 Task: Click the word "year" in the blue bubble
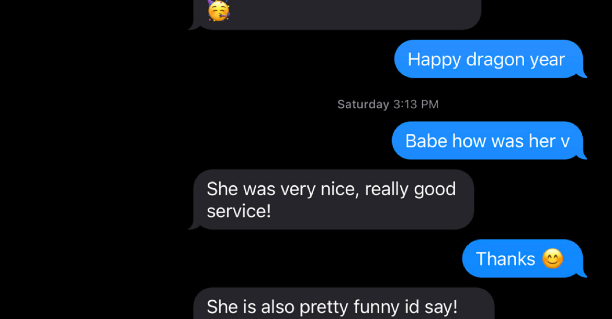(x=547, y=59)
